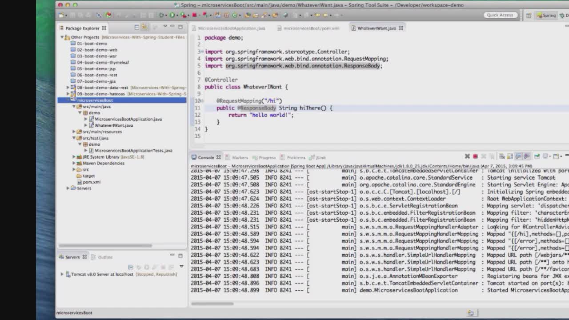This screenshot has width=569, height=320.
Task: Pin the current console
Action: 537,156
